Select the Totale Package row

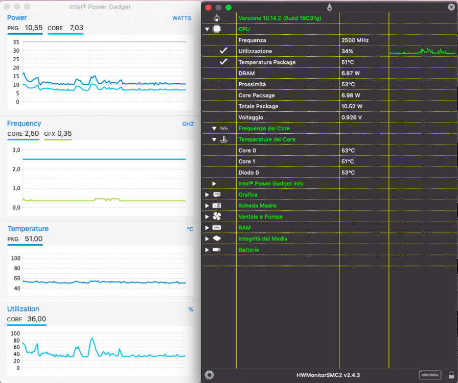point(330,106)
